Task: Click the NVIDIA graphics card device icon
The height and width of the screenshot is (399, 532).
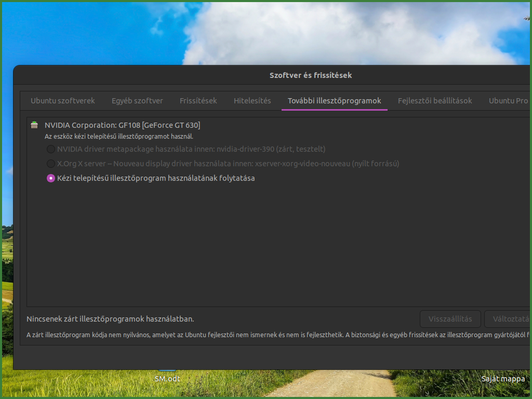Action: [34, 125]
